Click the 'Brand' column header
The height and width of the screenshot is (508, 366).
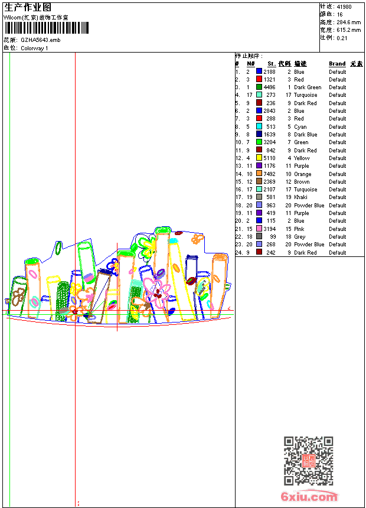click(x=337, y=64)
